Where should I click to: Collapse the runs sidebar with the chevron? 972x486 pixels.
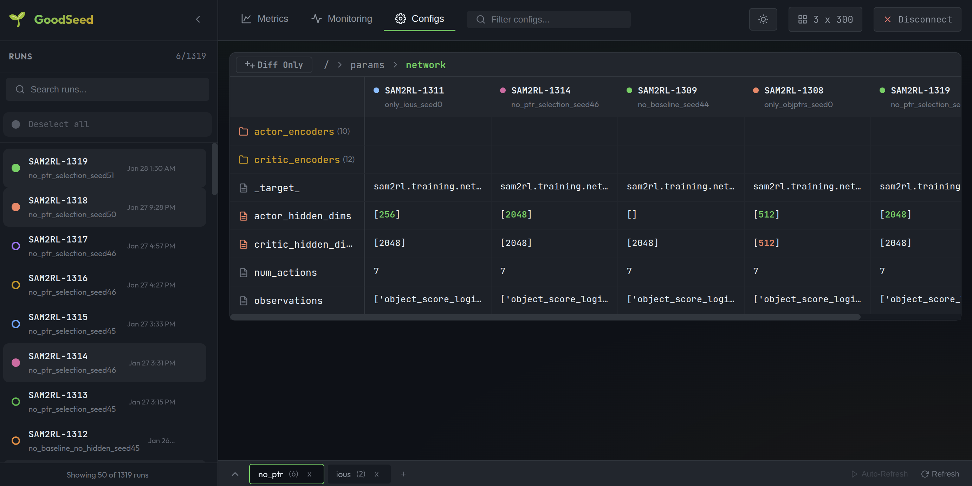click(198, 19)
